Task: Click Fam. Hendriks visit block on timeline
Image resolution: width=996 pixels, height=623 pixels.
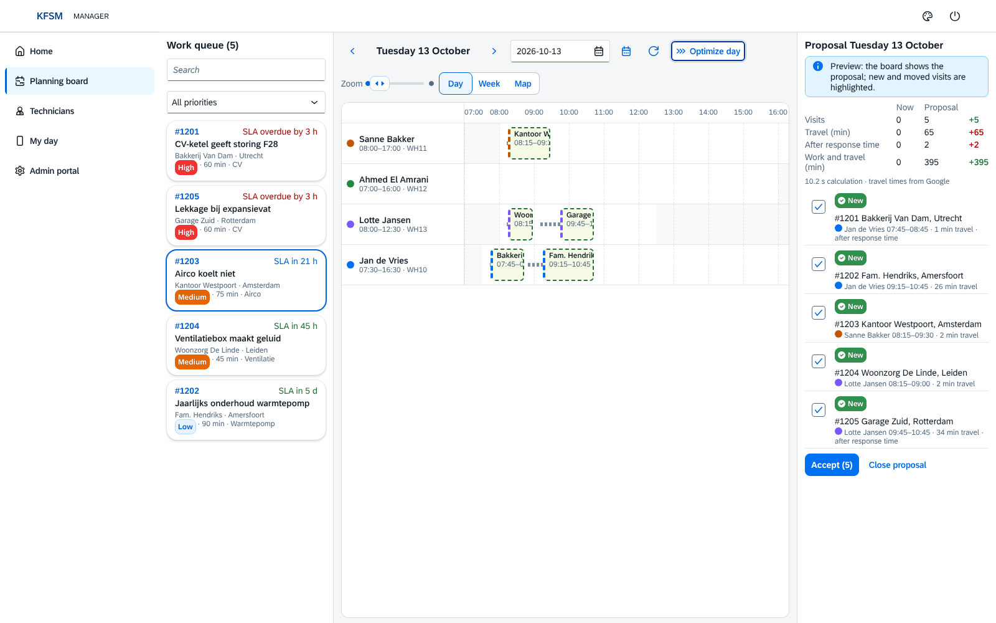Action: click(568, 265)
